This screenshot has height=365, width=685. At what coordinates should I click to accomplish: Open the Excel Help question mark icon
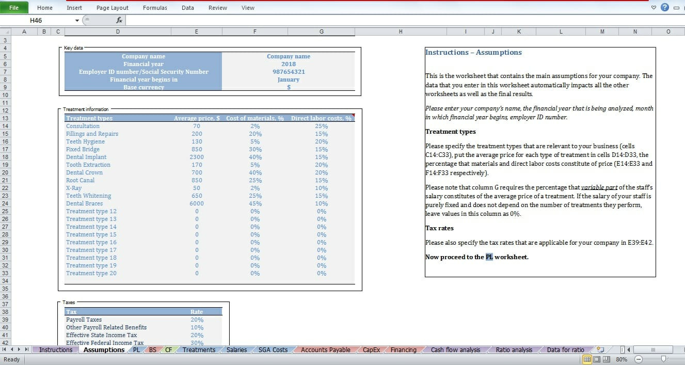[665, 7]
